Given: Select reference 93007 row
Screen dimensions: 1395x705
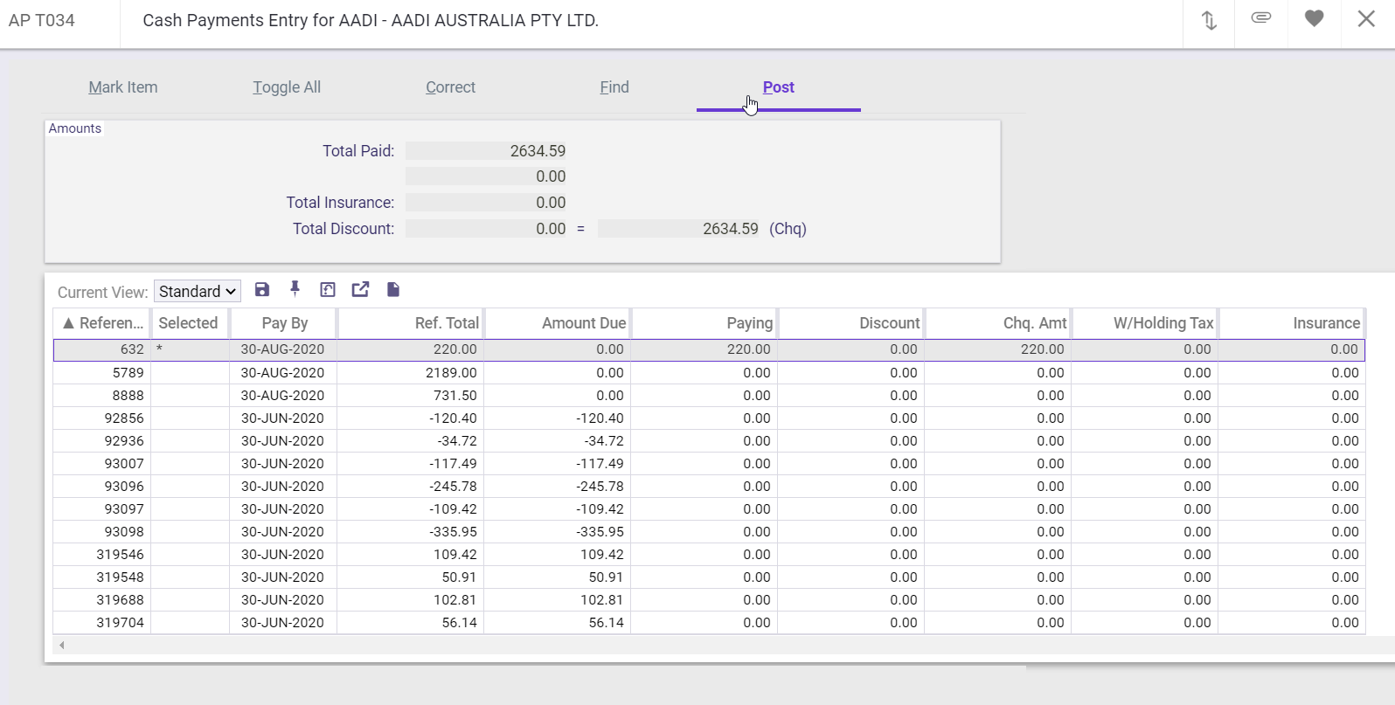Looking at the screenshot, I should [x=709, y=464].
